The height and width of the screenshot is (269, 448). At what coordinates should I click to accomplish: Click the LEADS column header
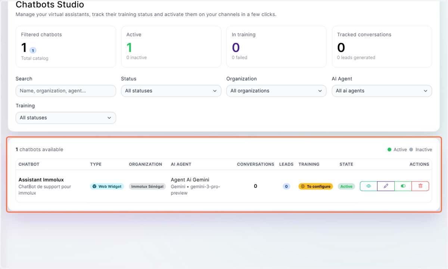tap(286, 164)
